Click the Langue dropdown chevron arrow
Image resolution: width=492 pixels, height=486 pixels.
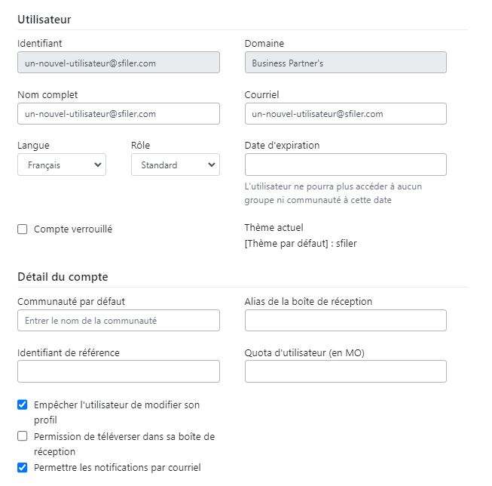(x=98, y=165)
